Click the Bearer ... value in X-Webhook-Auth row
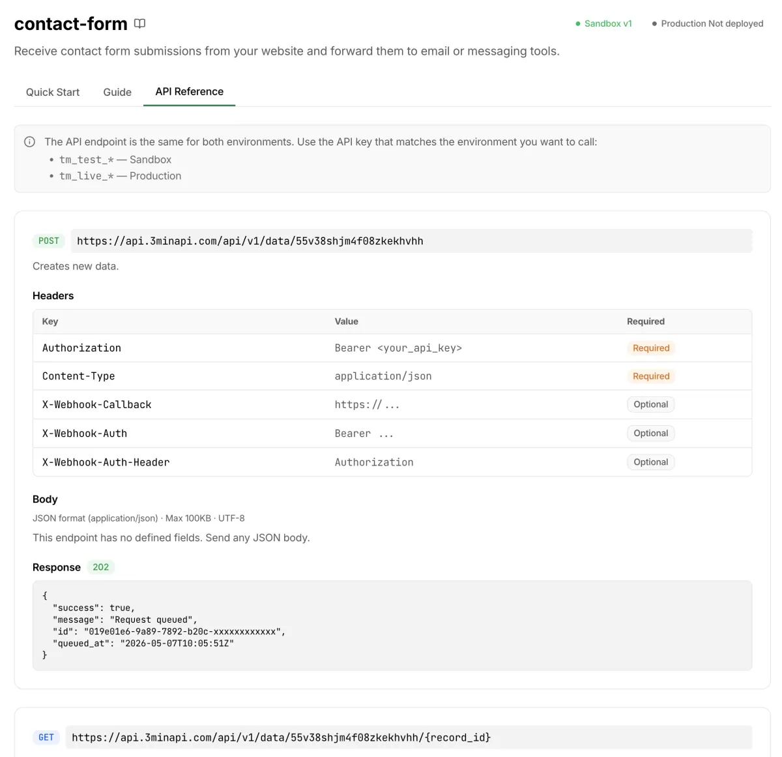This screenshot has height=757, width=782. [x=364, y=434]
